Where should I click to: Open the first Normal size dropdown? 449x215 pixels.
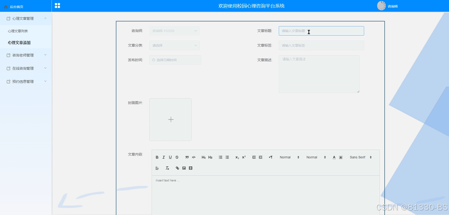289,157
